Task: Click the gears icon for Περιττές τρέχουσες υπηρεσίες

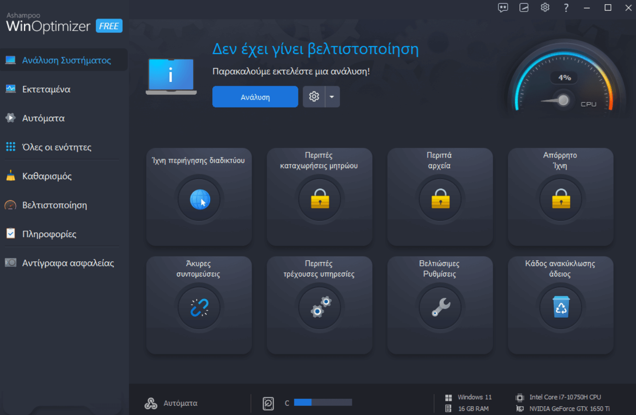Action: 321,307
